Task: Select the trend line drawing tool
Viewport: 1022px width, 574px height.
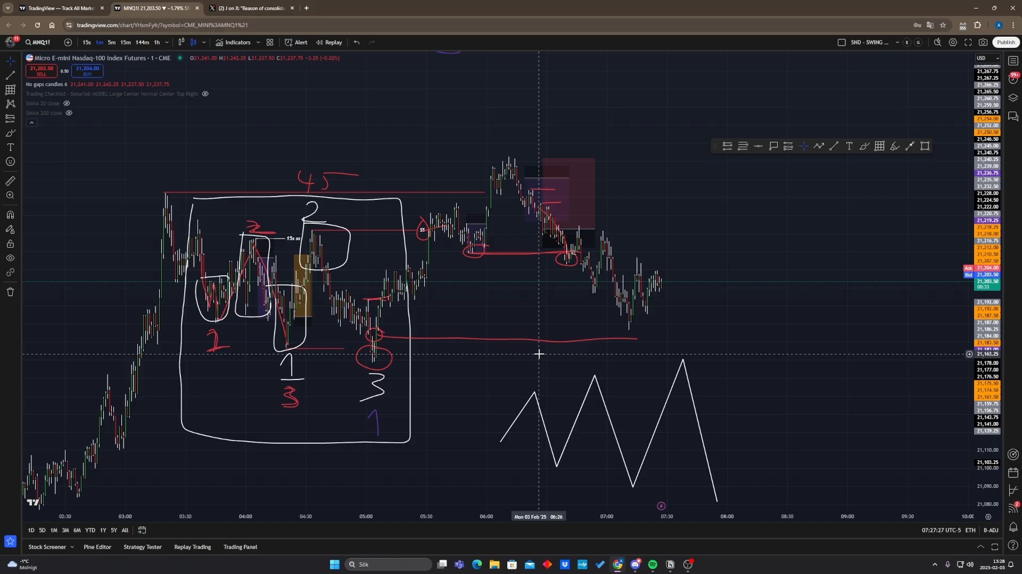Action: tap(10, 75)
